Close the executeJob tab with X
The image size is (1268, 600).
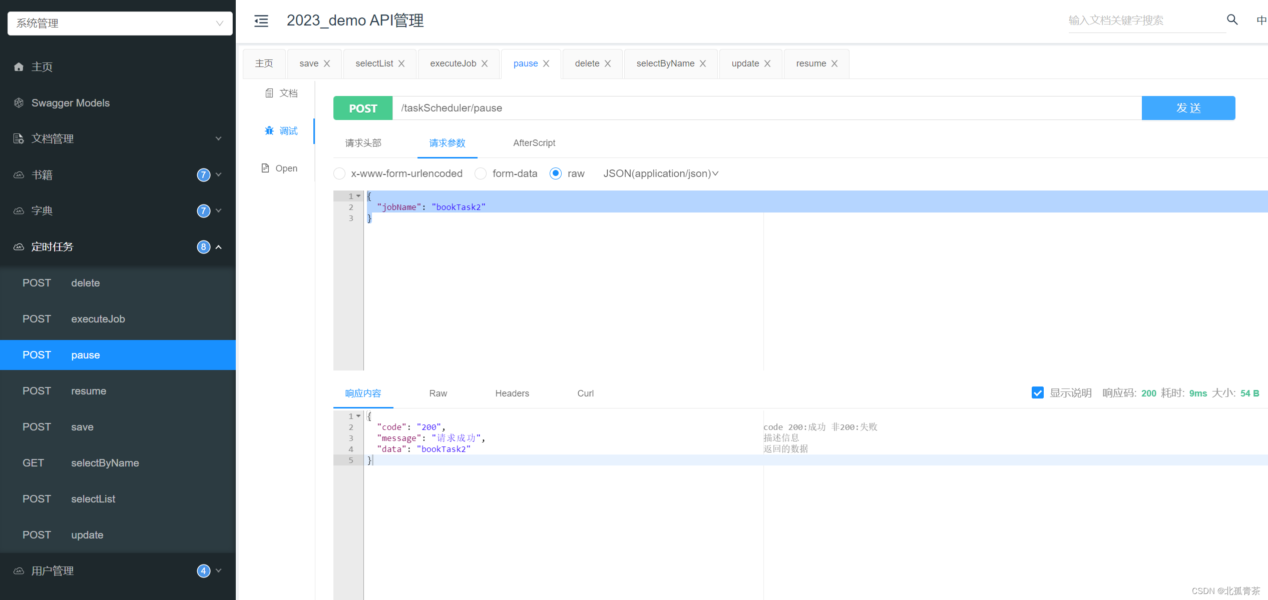[x=485, y=63]
